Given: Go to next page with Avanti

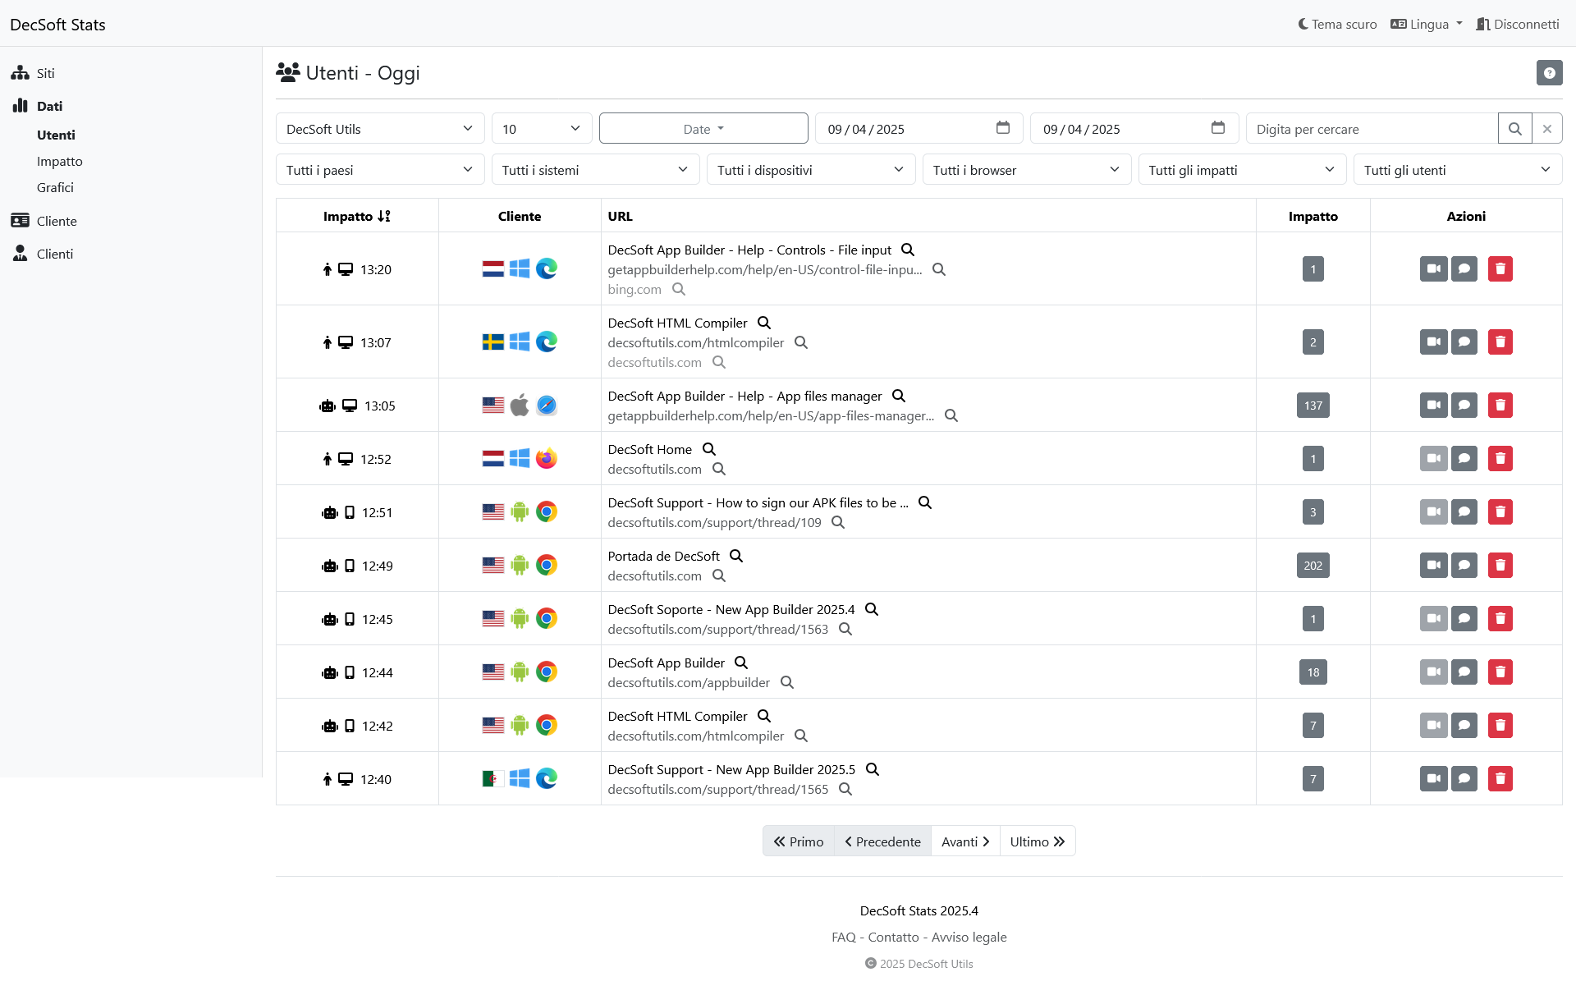Looking at the screenshot, I should click(x=964, y=841).
